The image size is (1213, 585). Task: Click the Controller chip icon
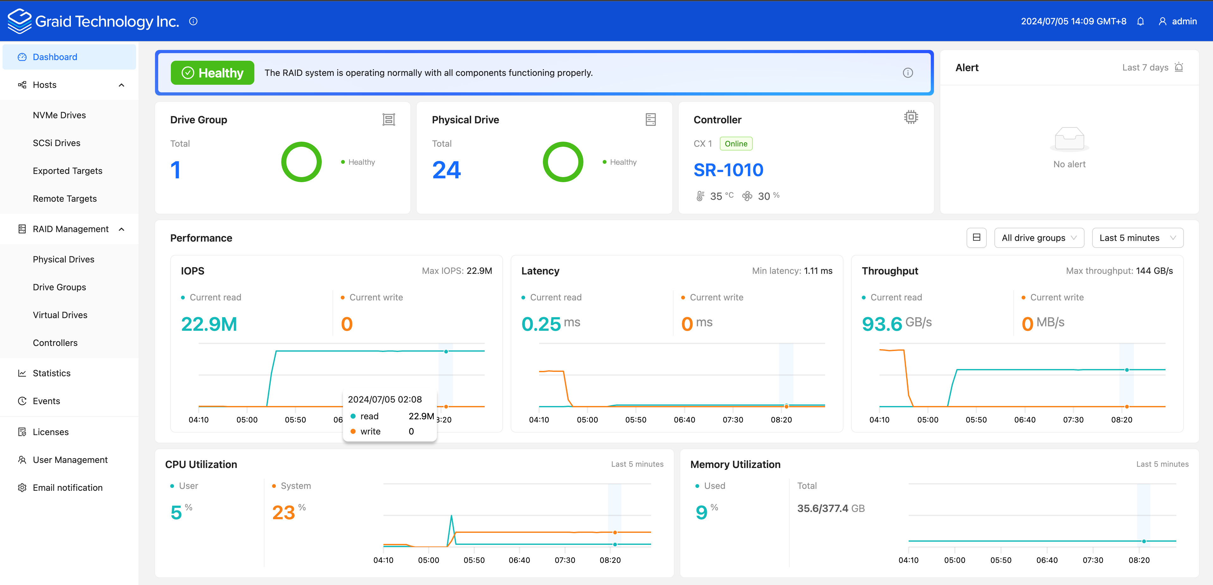tap(911, 117)
